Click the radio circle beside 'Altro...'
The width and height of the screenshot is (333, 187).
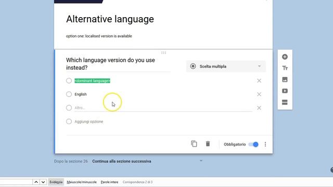[x=69, y=108]
